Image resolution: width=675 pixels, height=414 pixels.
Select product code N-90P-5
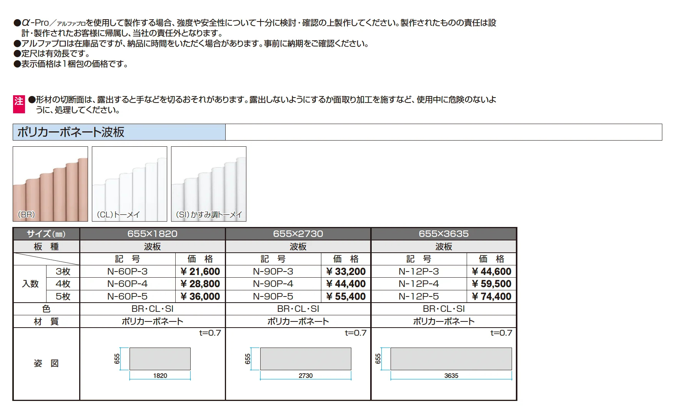click(273, 296)
